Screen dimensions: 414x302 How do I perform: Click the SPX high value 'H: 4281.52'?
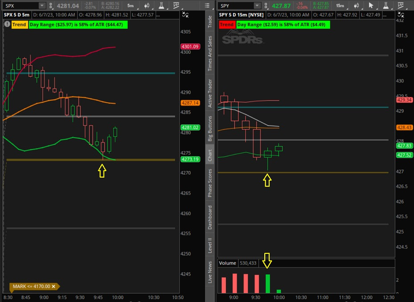117,15
